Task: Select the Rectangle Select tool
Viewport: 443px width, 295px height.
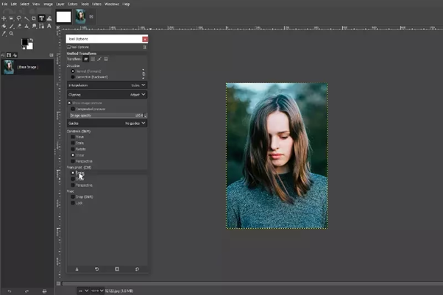Action: [x=11, y=18]
